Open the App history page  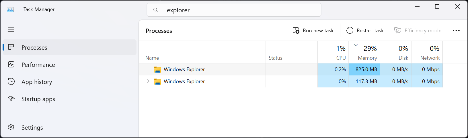pyautogui.click(x=70, y=82)
